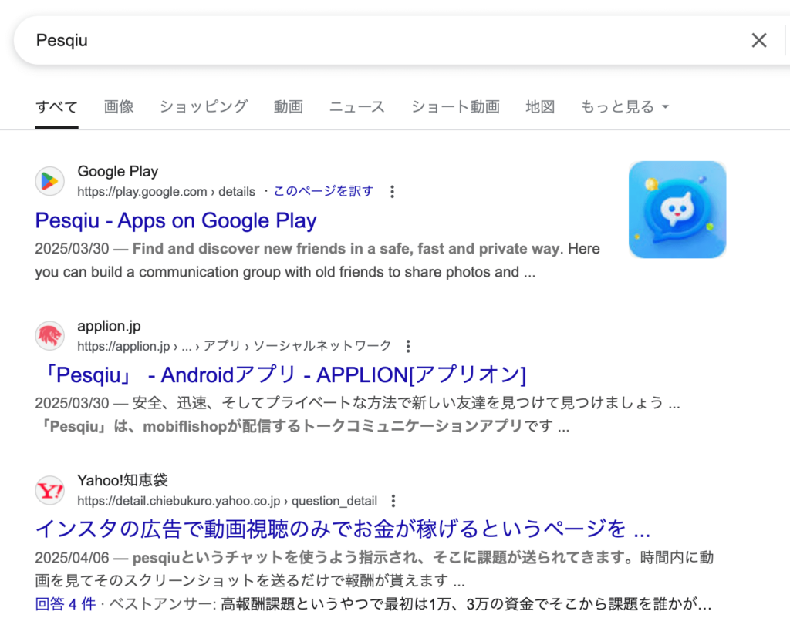Viewport: 790px width, 628px height.
Task: Click このページを訳す translate link
Action: click(323, 192)
